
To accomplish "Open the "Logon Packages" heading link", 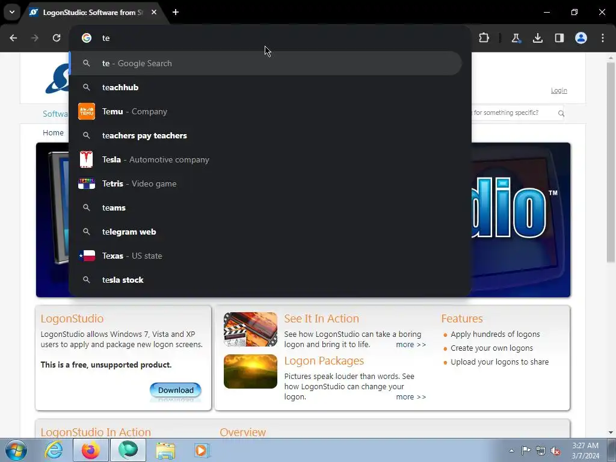I will coord(324,361).
